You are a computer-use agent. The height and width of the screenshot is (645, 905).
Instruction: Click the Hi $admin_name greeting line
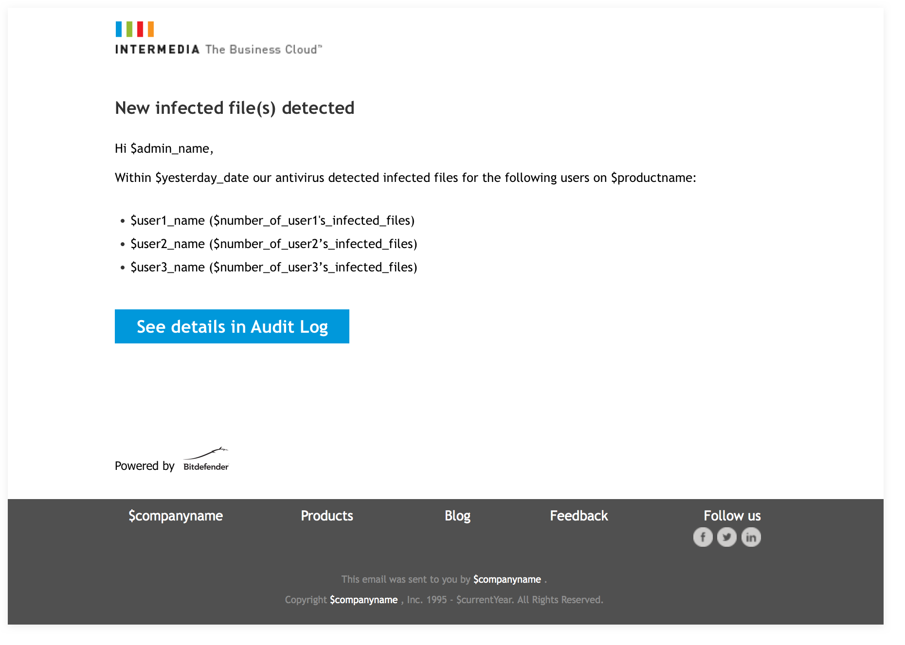164,148
